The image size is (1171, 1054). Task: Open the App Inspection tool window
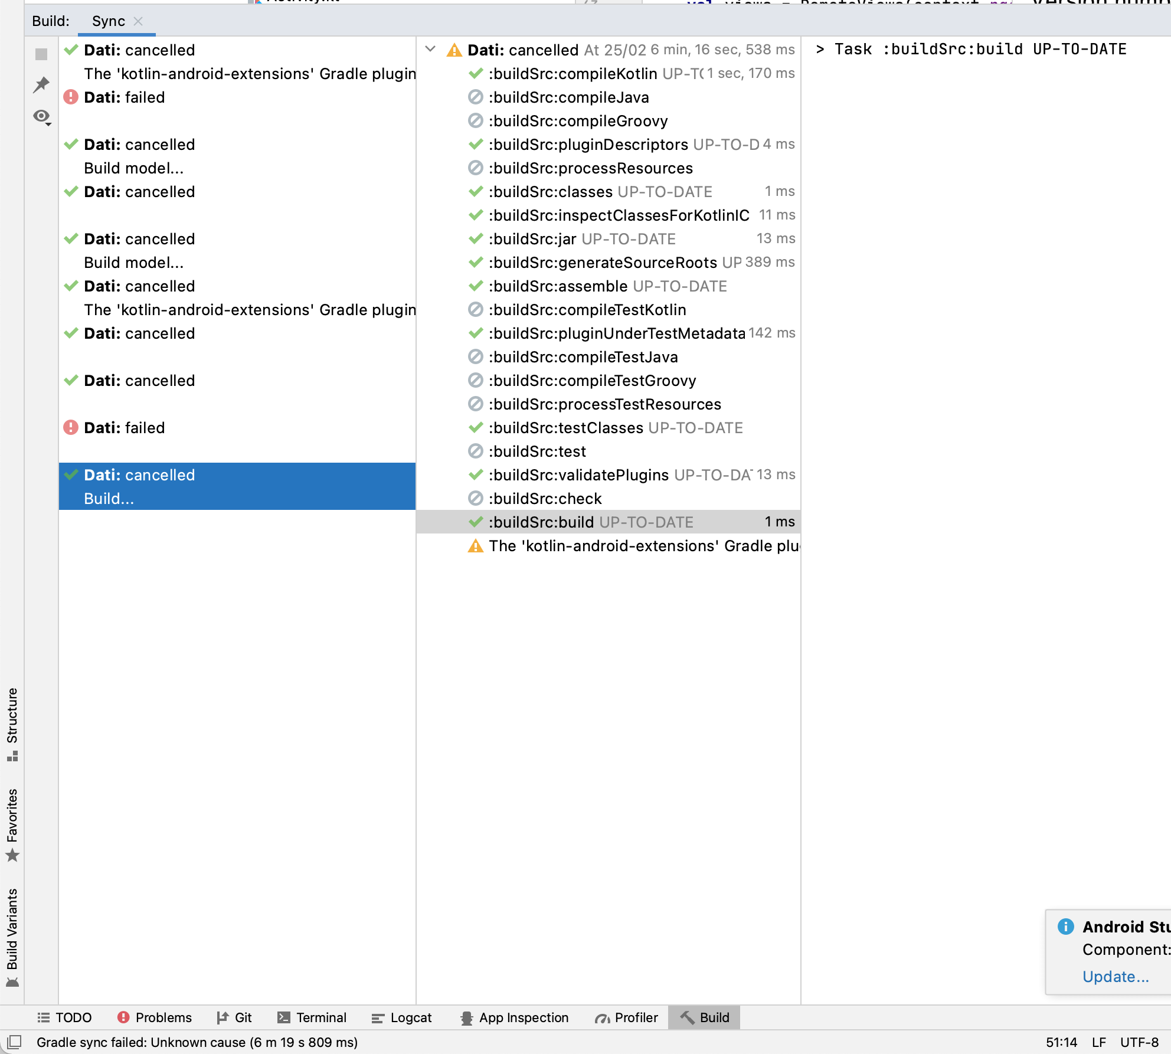tap(515, 1017)
